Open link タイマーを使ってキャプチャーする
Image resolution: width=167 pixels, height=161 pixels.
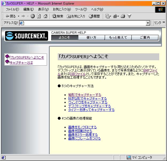(x=91, y=110)
